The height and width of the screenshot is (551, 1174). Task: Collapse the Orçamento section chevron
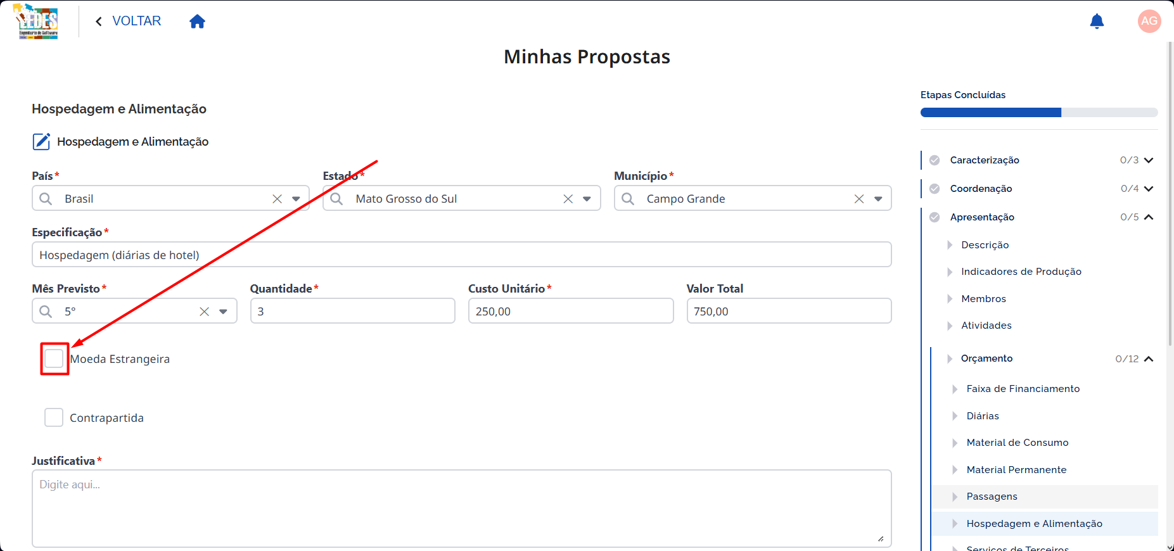coord(1149,358)
